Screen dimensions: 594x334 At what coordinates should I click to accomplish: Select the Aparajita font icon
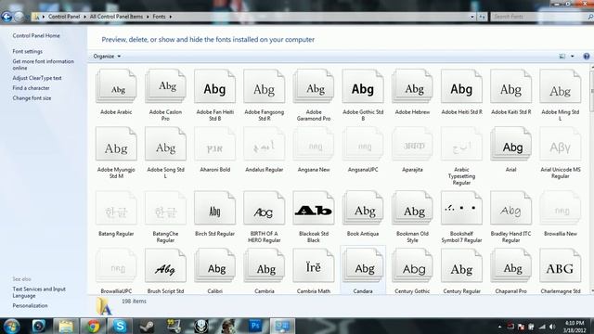pos(412,144)
